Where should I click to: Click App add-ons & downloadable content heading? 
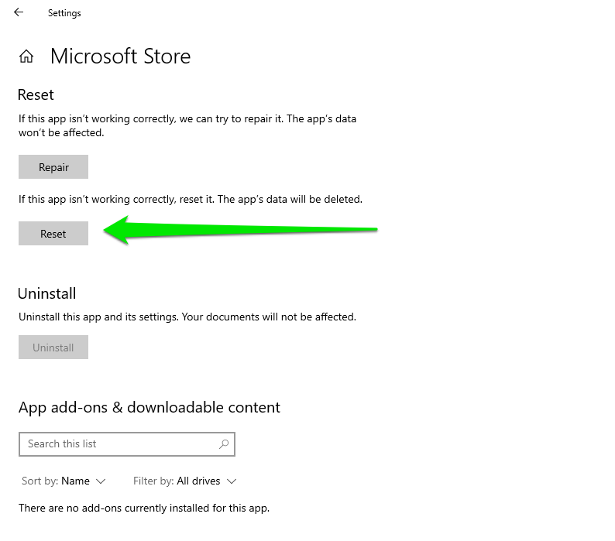[149, 408]
